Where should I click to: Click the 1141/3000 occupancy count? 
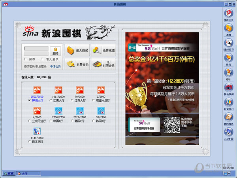[37, 138]
